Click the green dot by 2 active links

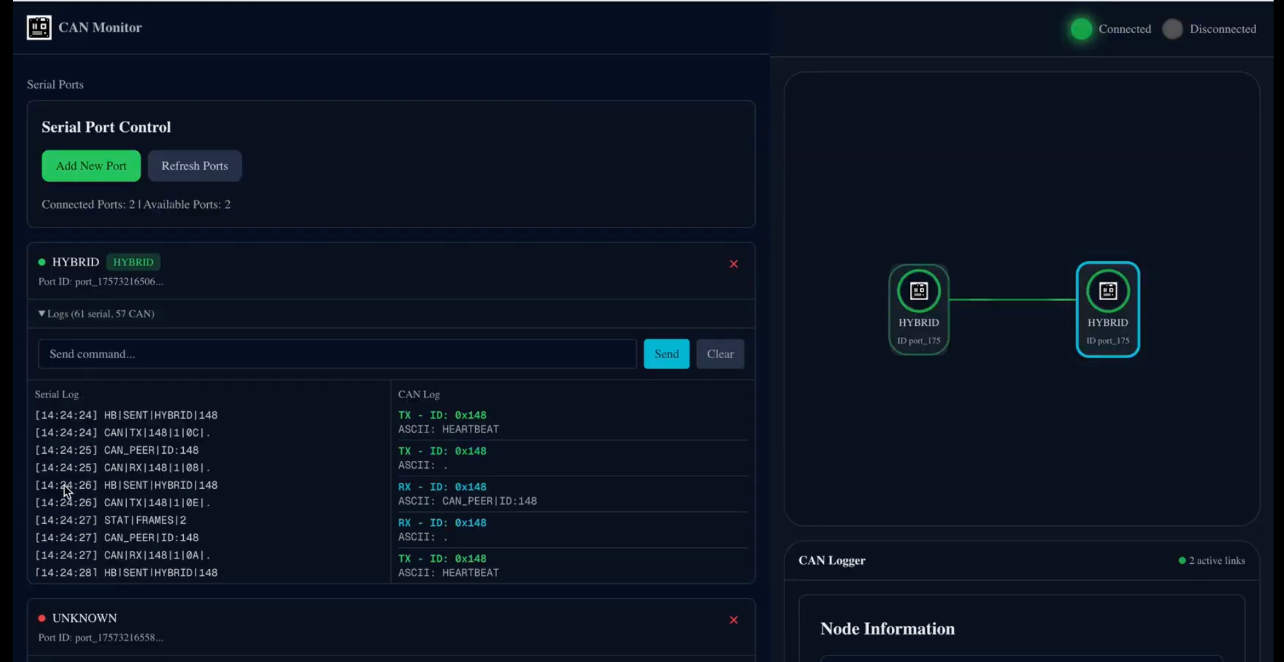pos(1182,561)
